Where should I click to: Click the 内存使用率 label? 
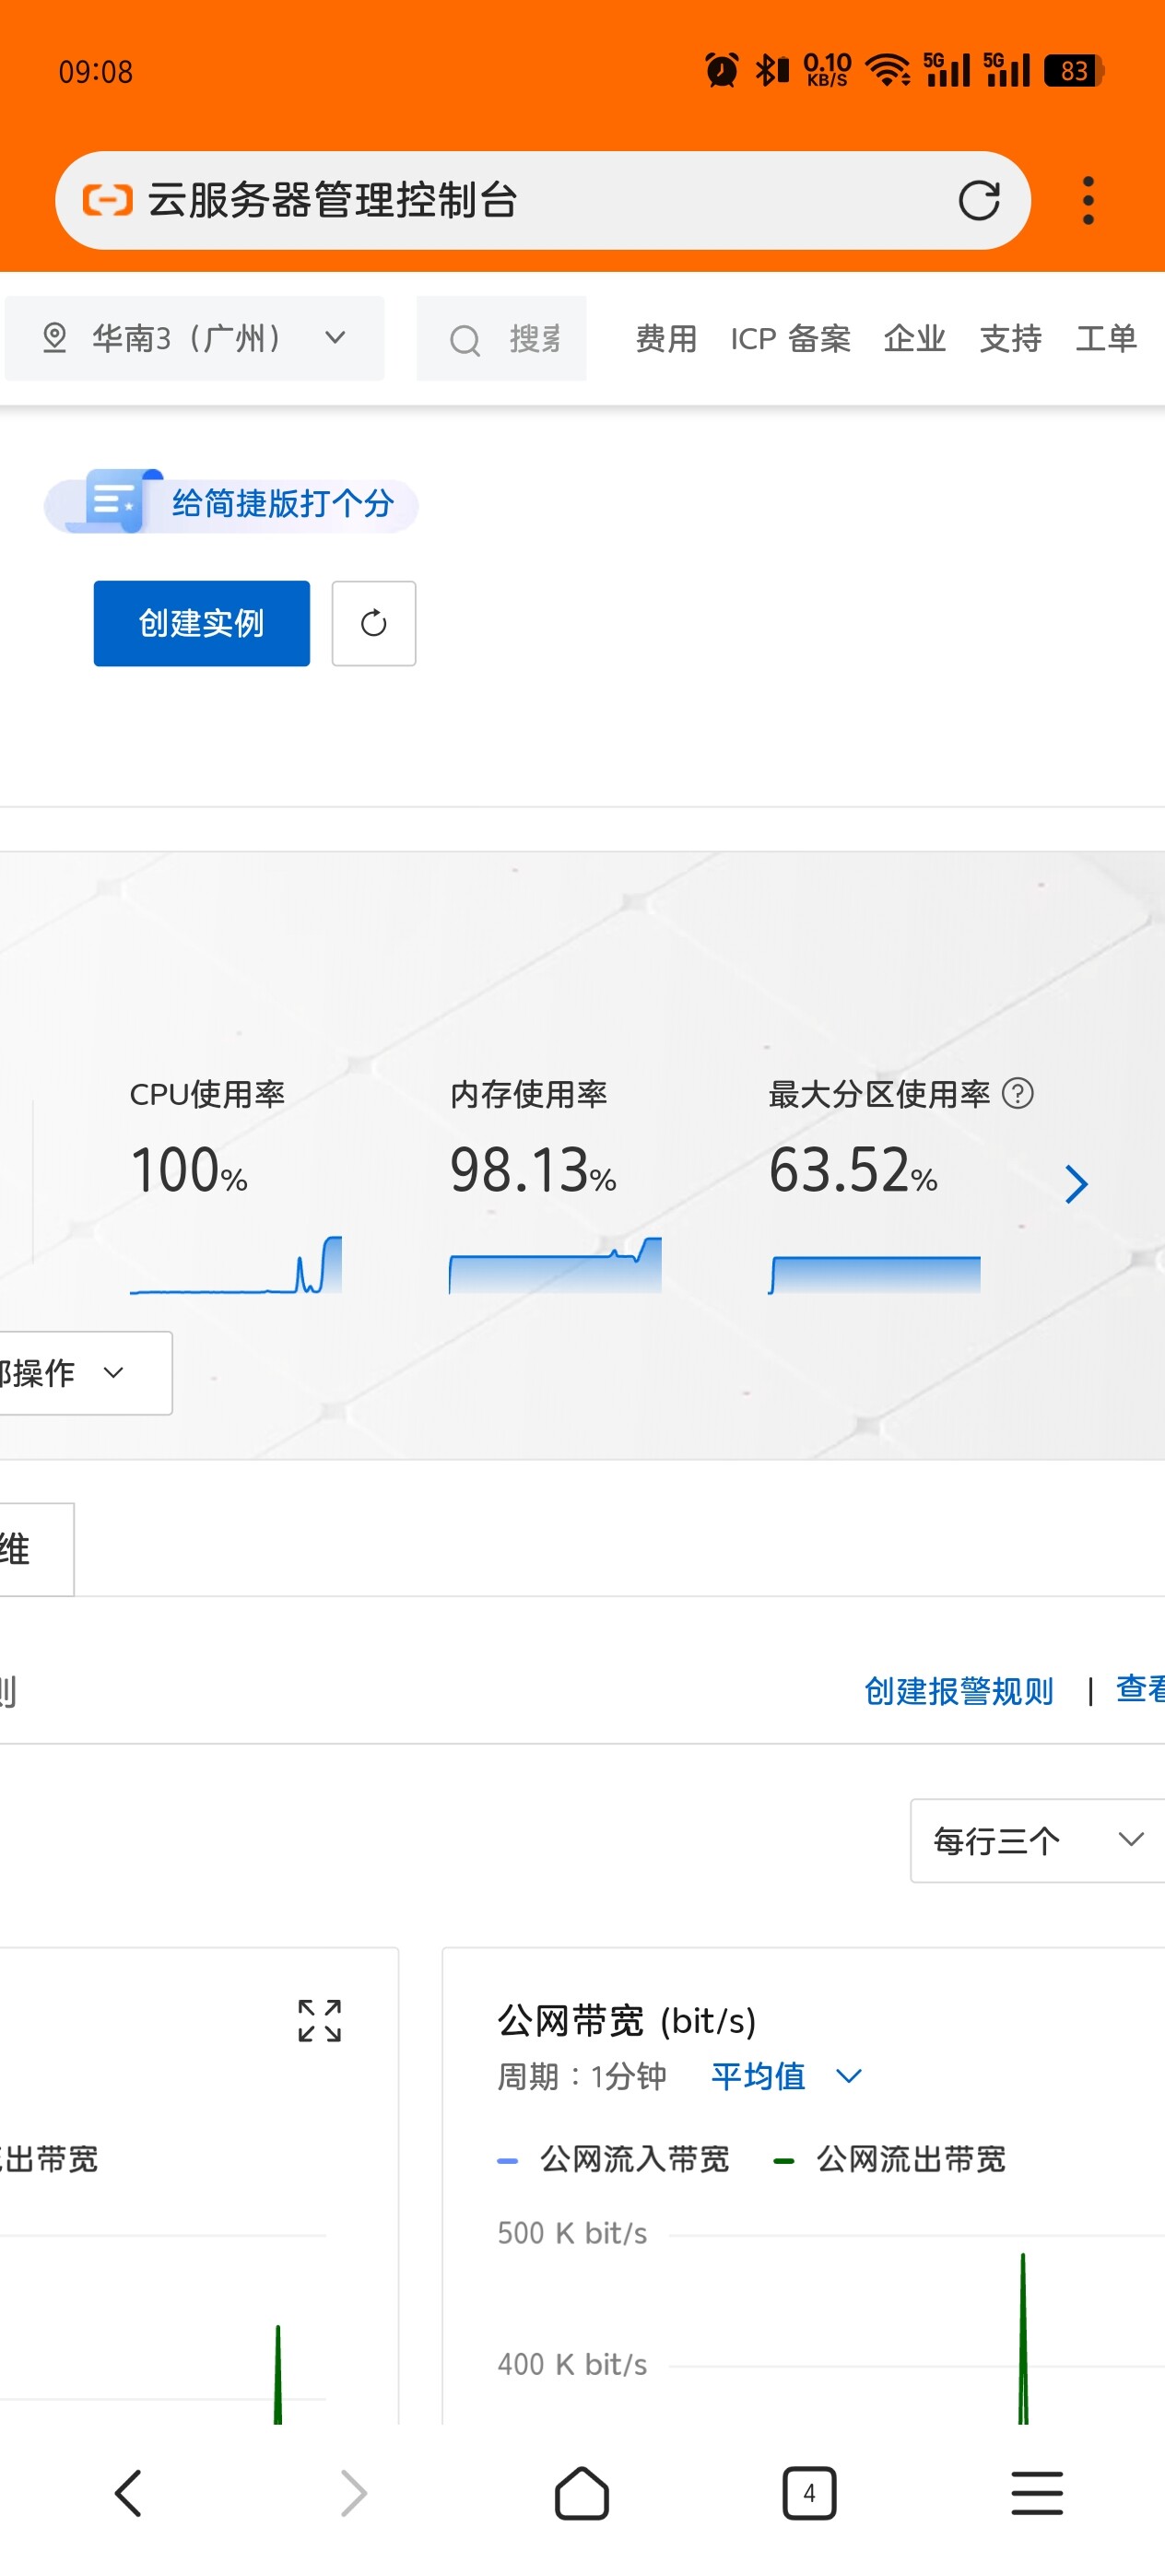click(528, 1094)
